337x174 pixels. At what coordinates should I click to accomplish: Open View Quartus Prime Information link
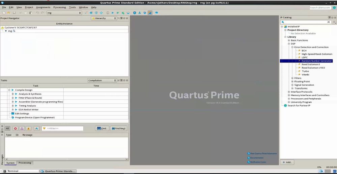[x=262, y=153]
